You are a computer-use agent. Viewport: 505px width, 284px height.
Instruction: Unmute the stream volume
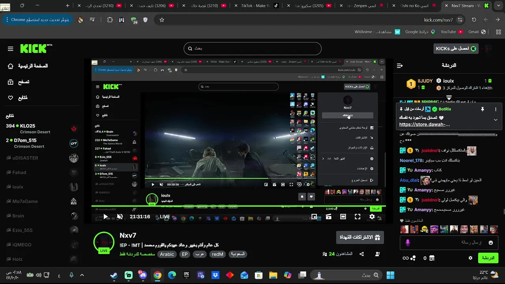click(120, 217)
